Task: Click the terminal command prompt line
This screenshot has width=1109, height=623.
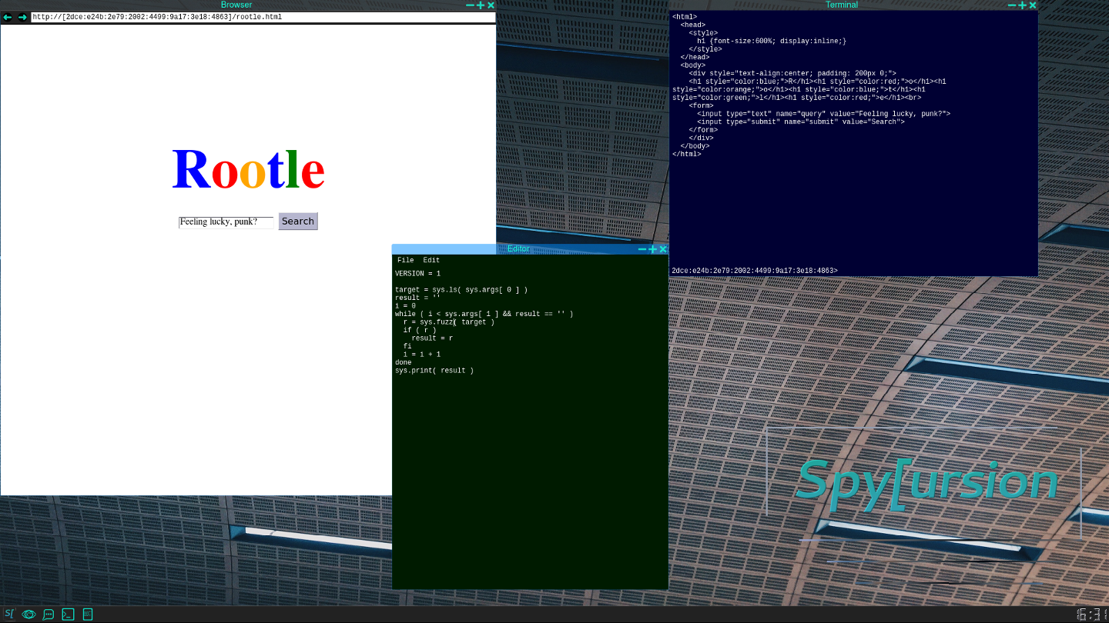Action: point(847,271)
